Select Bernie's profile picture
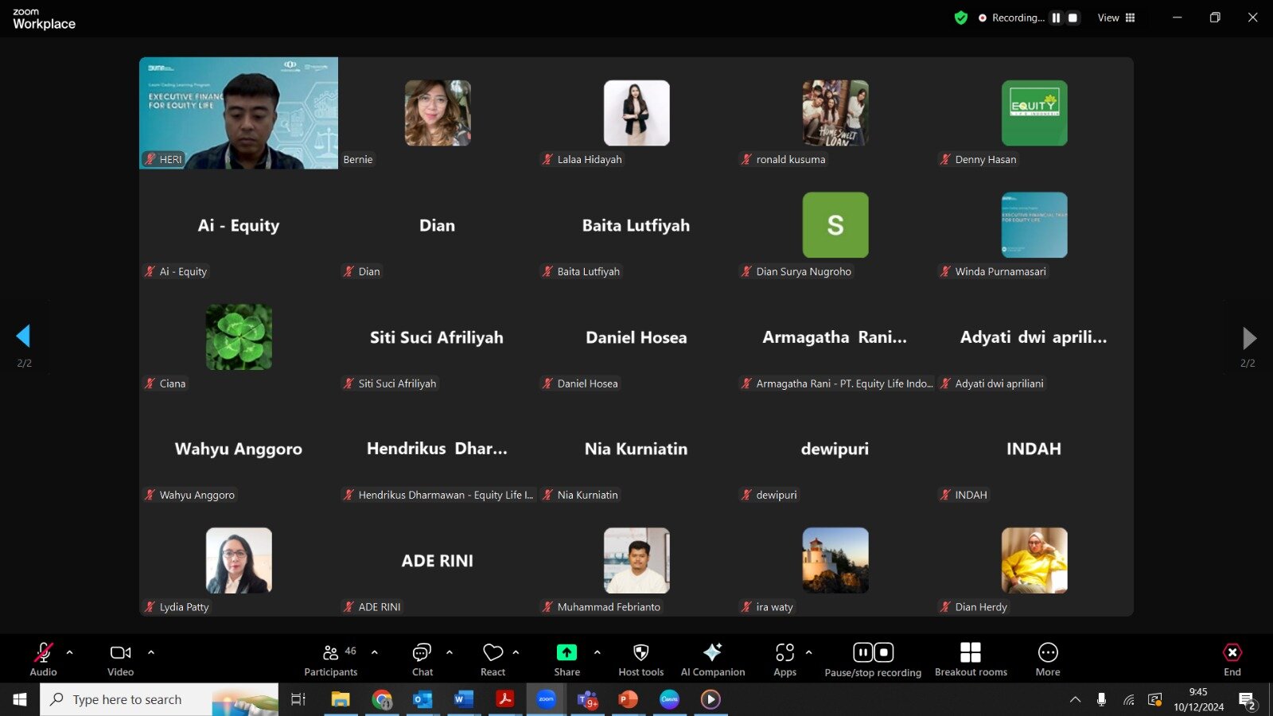Screen dimensions: 1273x716 [x=438, y=113]
